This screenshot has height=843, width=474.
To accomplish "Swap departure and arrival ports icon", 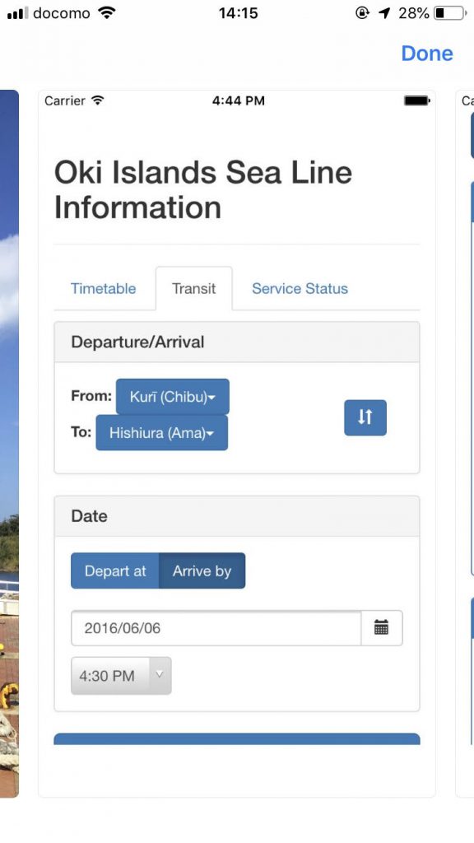I will [x=365, y=417].
